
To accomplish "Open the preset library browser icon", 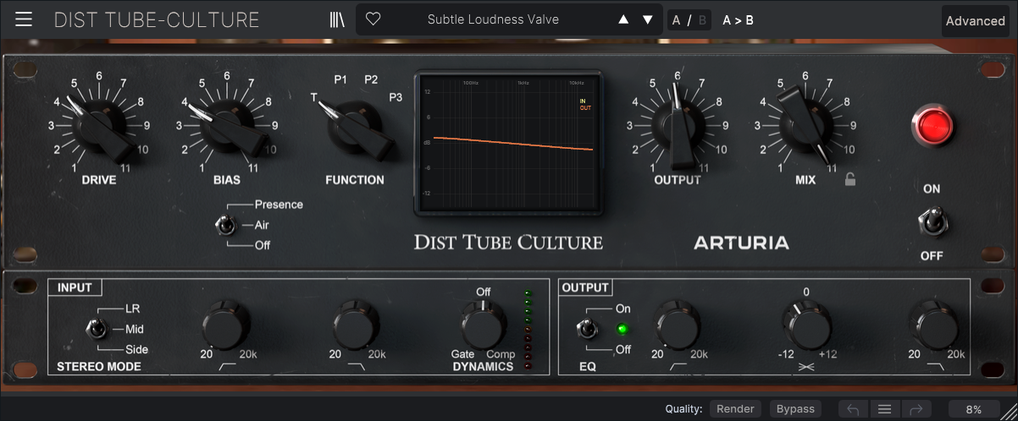I will click(x=337, y=19).
